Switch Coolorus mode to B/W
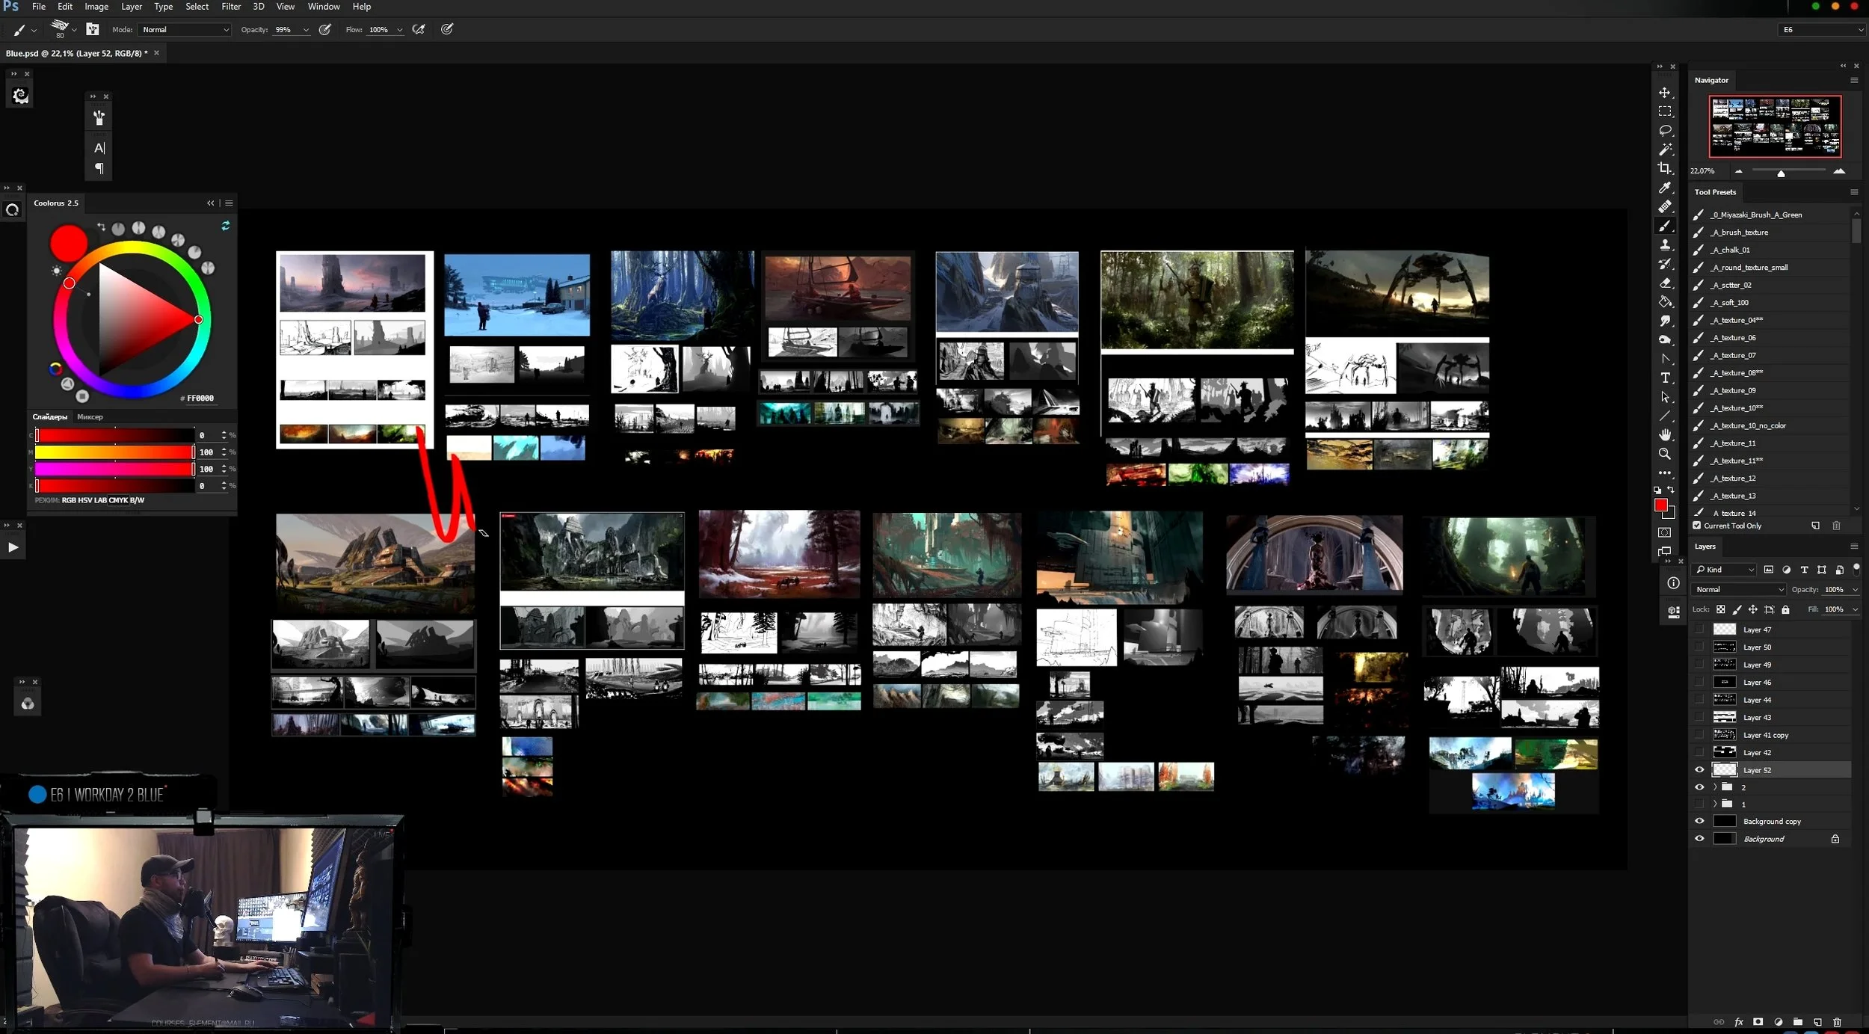 [x=137, y=500]
